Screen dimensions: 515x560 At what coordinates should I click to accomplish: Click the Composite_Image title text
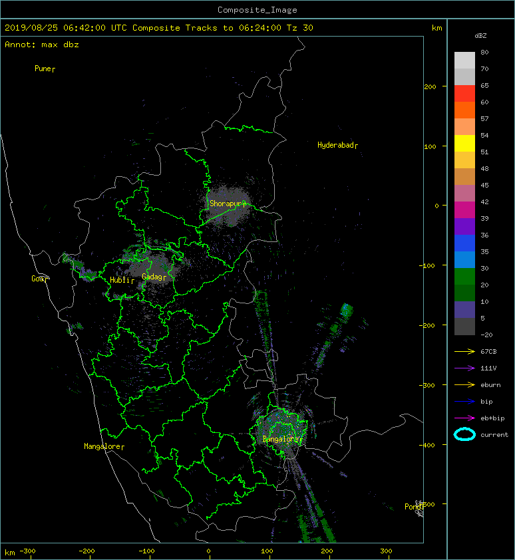coord(257,10)
